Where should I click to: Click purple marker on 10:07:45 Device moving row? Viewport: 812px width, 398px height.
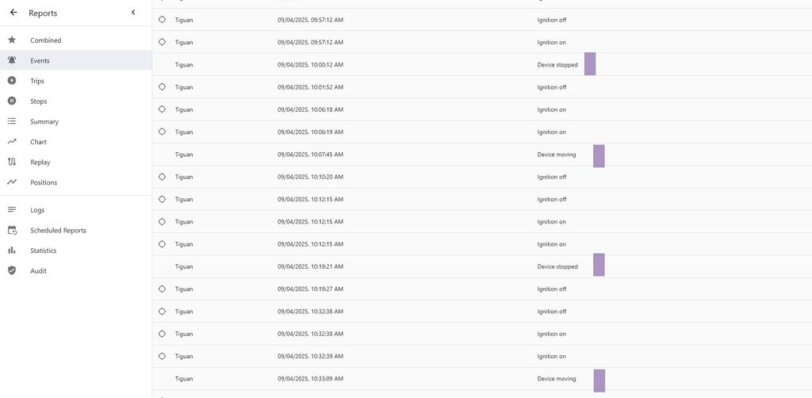pyautogui.click(x=599, y=155)
